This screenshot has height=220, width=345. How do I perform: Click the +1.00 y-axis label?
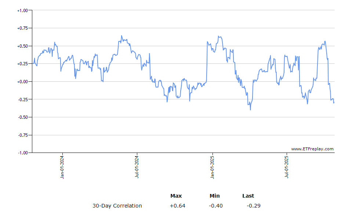pyautogui.click(x=22, y=11)
